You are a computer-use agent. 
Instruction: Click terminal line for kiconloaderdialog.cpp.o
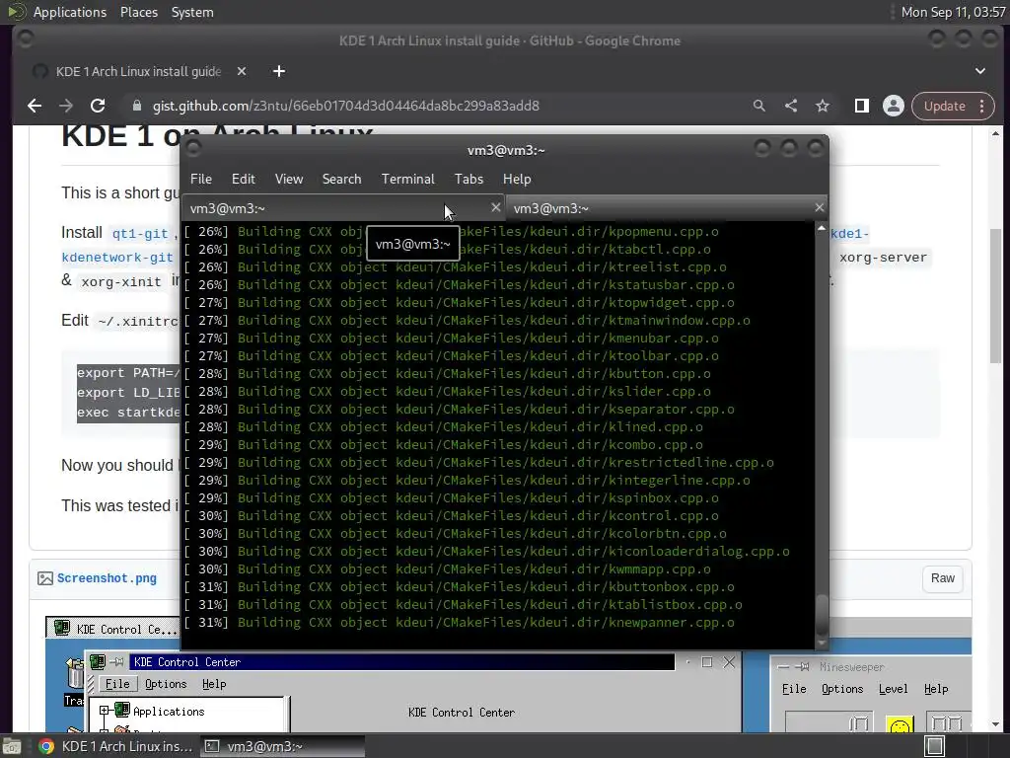click(x=486, y=552)
